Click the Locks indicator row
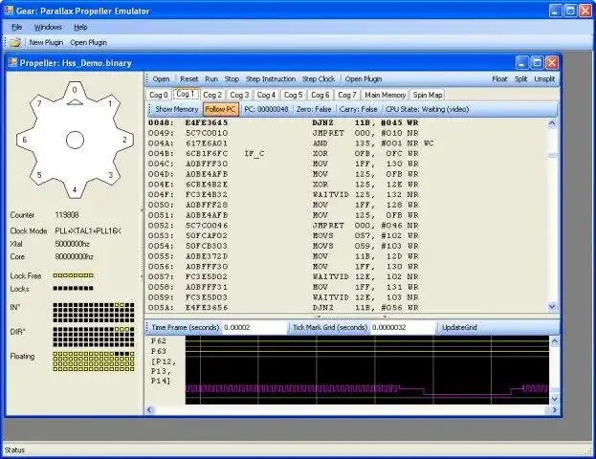The image size is (596, 459). [73, 289]
